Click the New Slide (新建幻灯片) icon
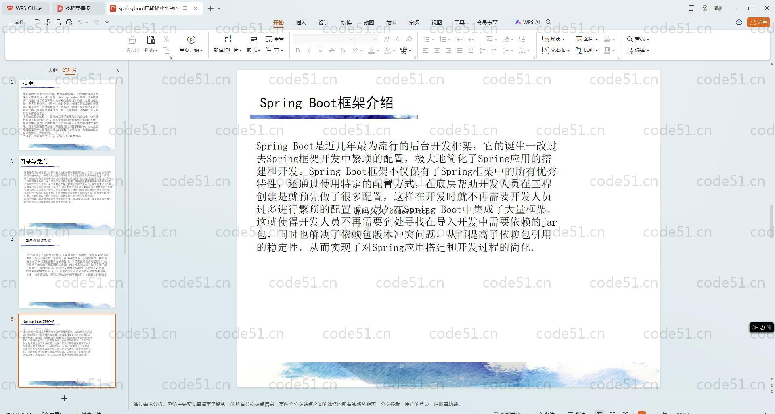The height and width of the screenshot is (414, 775). [228, 40]
